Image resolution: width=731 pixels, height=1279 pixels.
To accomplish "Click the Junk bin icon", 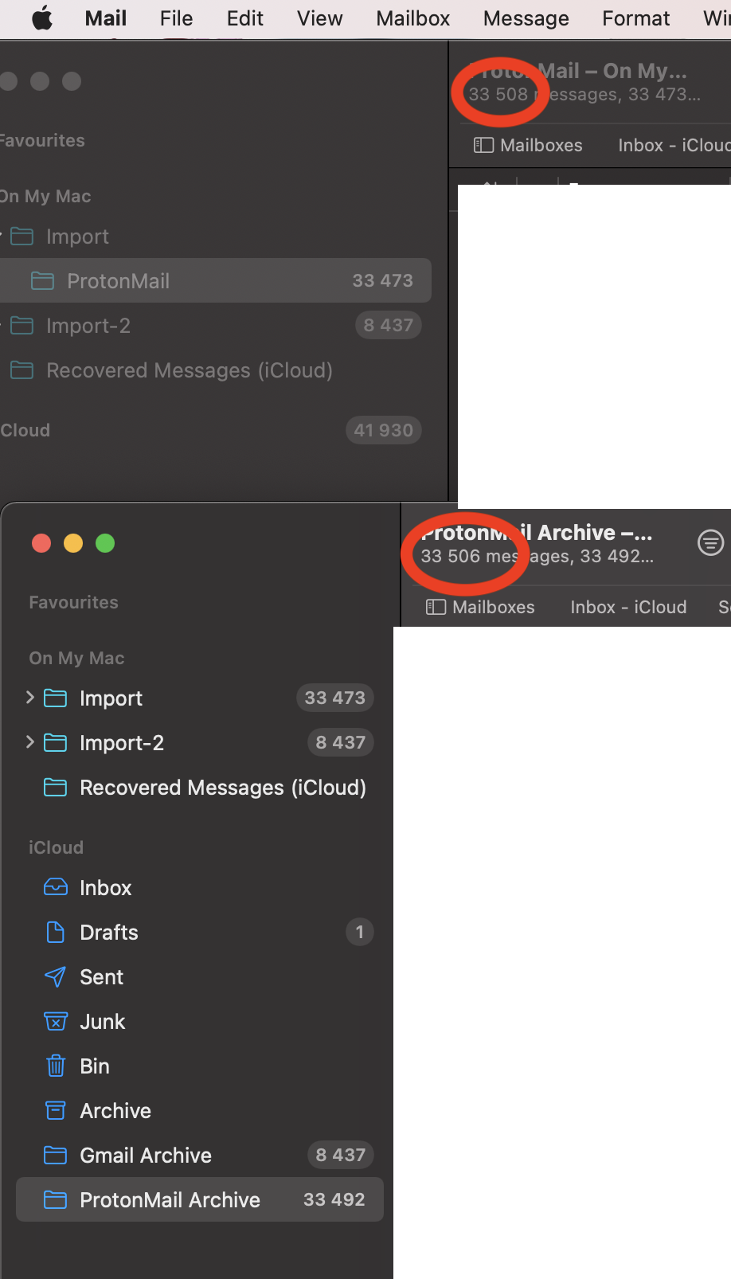I will [x=55, y=1022].
